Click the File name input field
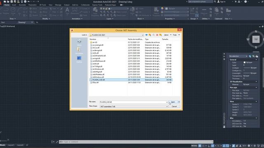This screenshot has height=148, width=264. coord(133,102)
